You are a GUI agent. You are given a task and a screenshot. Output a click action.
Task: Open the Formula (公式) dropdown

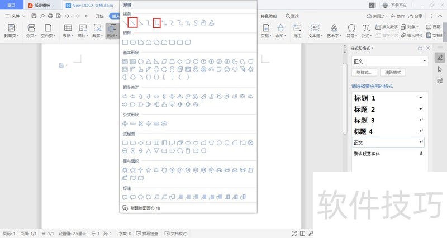point(367,31)
